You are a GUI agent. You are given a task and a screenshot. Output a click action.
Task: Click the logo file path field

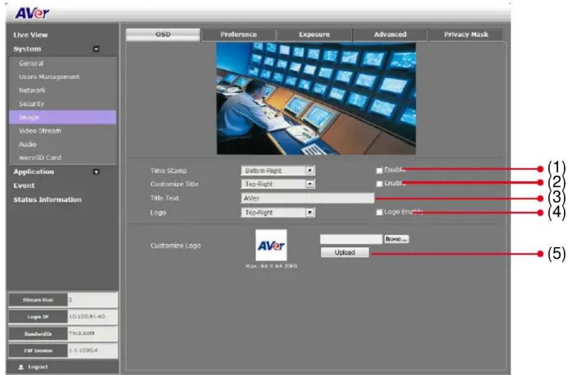[351, 239]
